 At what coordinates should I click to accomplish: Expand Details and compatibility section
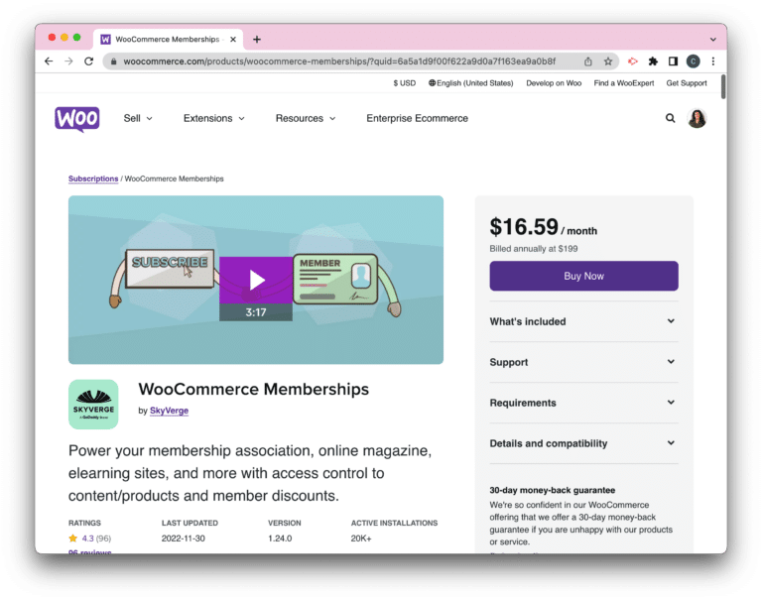(583, 443)
